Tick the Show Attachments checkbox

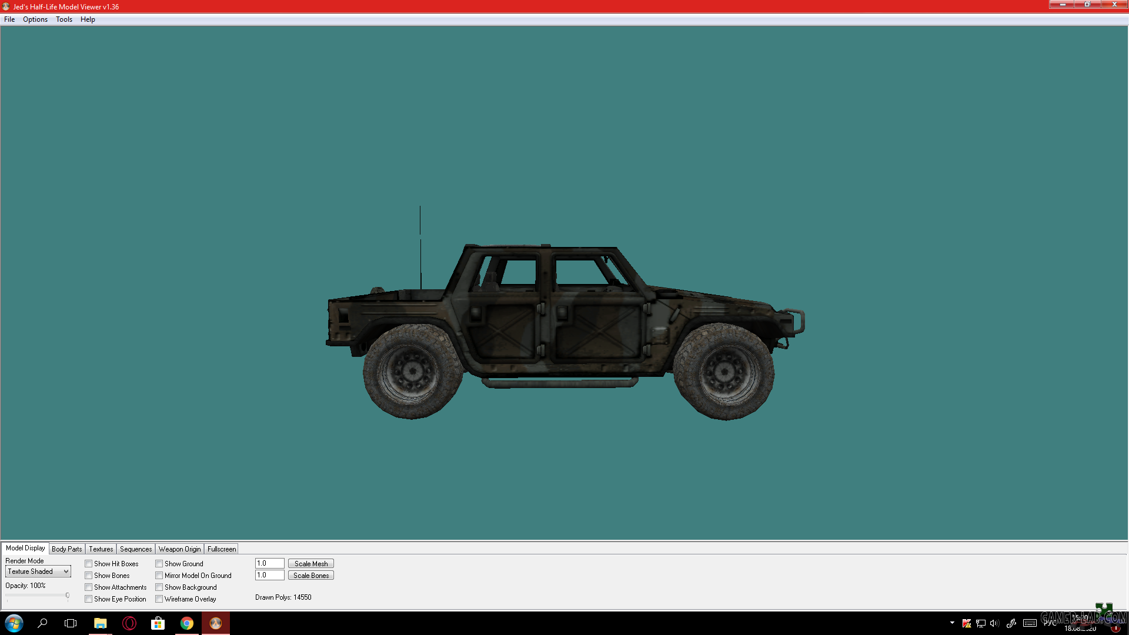(88, 587)
